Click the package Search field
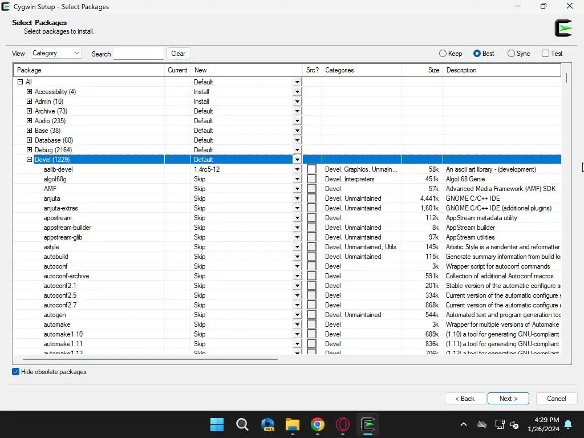584x438 pixels. click(139, 54)
